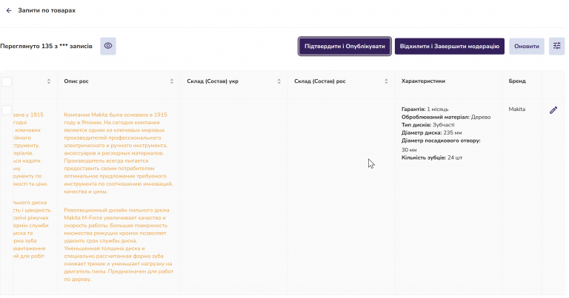
Task: Go back using the arrow beside Запити по товарах
Action: 9,10
